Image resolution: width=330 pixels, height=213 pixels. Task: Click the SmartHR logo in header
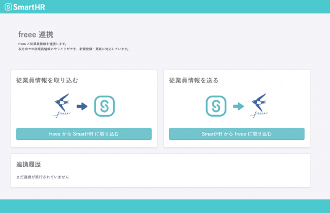(25, 7)
